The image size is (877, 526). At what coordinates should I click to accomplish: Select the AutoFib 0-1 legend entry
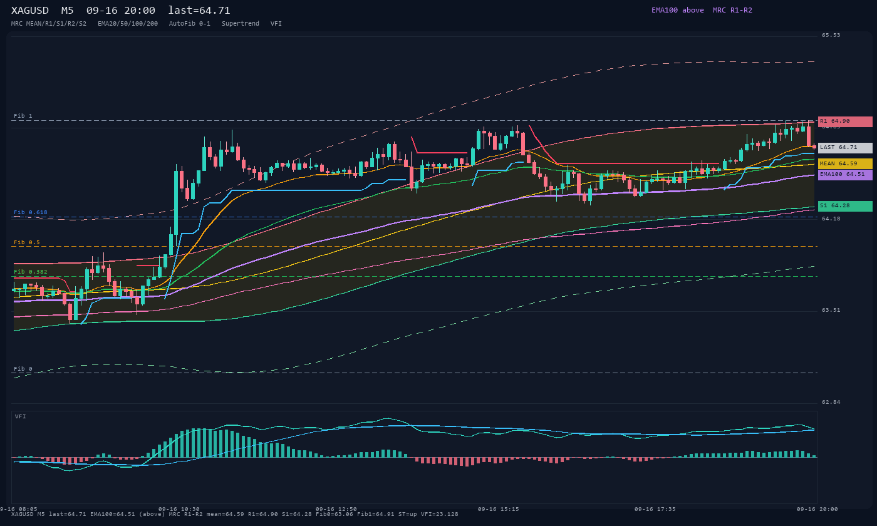[x=190, y=24]
